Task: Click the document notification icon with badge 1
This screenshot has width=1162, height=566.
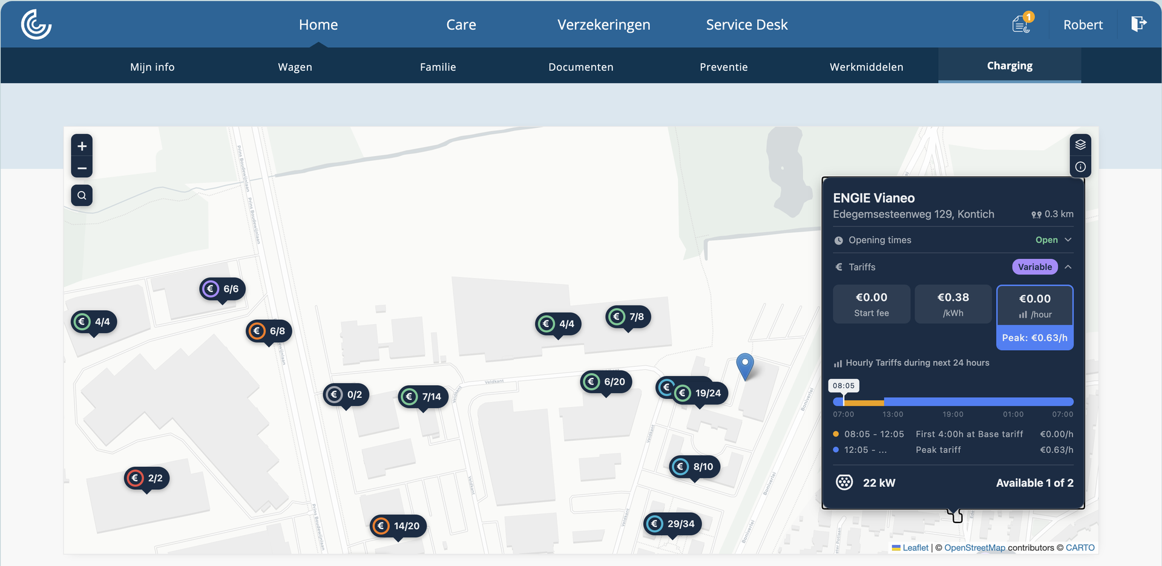Action: [1022, 24]
